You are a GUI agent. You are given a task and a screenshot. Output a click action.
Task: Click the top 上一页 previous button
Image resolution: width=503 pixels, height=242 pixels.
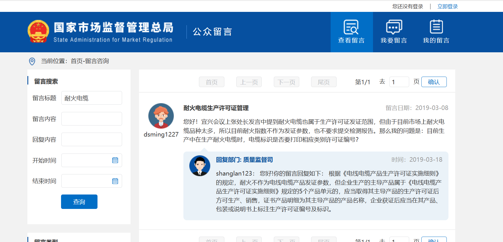(249, 82)
